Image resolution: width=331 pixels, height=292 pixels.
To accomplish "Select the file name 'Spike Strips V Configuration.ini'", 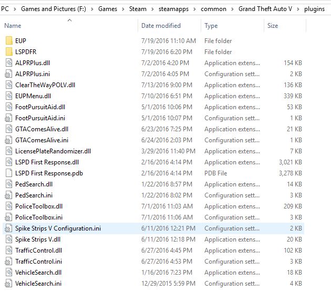I will (x=58, y=228).
